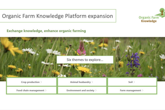Click the chevron next to Animal husbandry

pyautogui.click(x=92, y=82)
